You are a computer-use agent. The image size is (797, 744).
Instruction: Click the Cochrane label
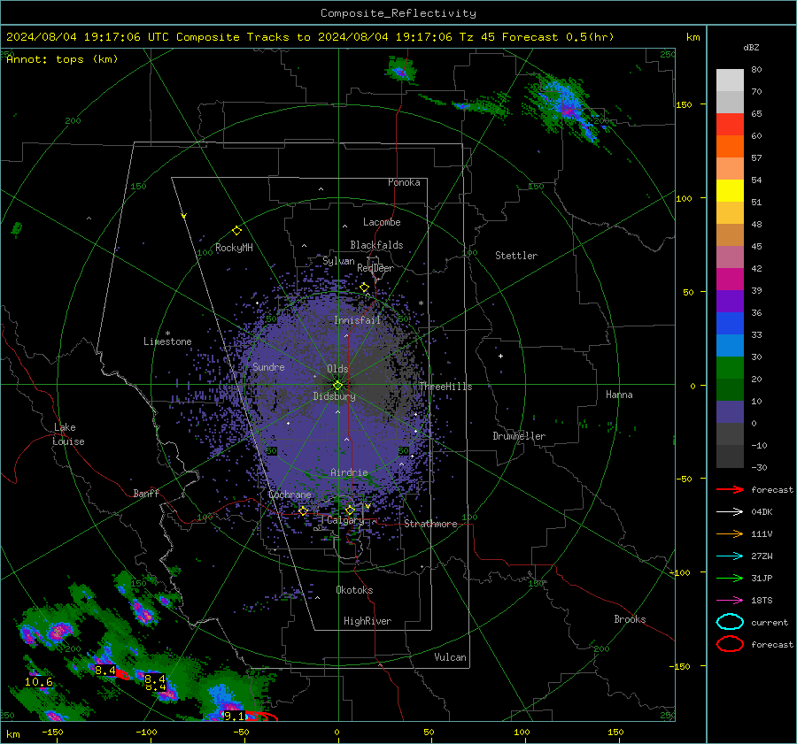290,495
